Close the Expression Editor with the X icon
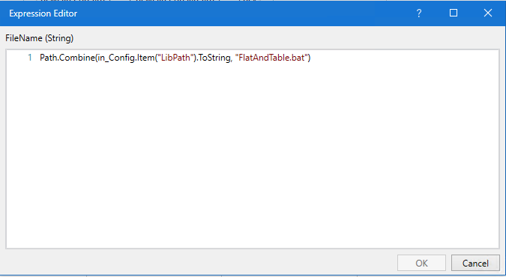Image resolution: width=506 pixels, height=277 pixels. (488, 13)
